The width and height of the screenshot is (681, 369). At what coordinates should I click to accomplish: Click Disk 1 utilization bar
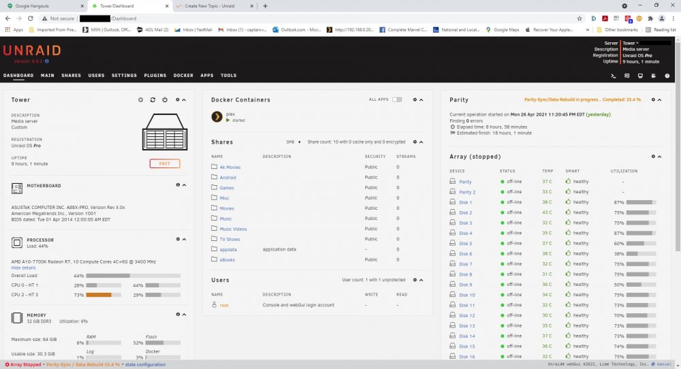tap(641, 202)
